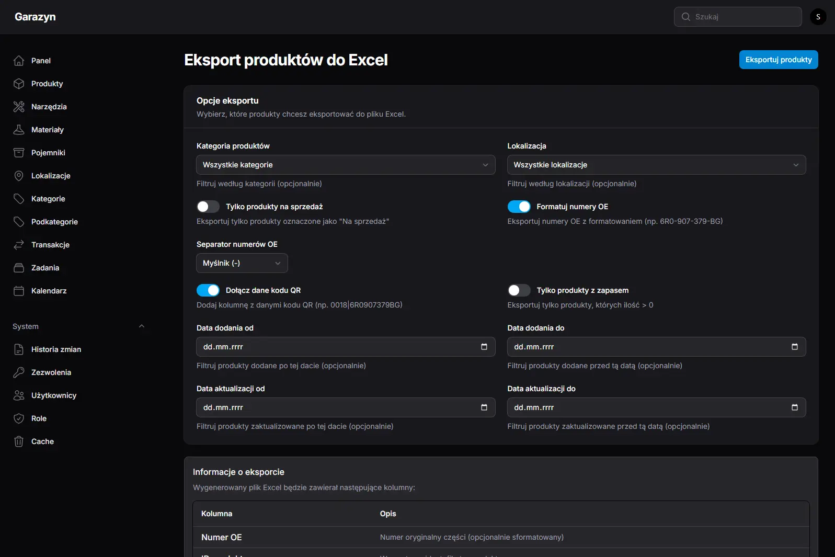835x557 pixels.
Task: Click the Transakcje arrows icon
Action: (x=19, y=245)
